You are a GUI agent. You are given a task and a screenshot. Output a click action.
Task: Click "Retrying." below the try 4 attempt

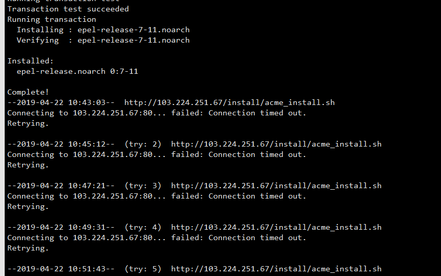coord(28,248)
